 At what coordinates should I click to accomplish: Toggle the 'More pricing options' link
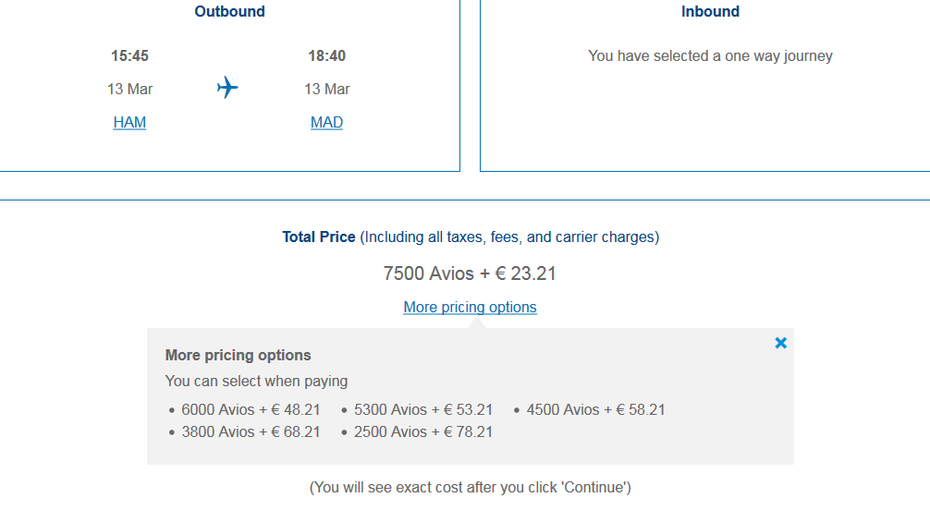(x=470, y=307)
